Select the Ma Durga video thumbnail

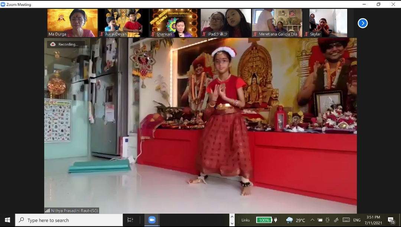(x=72, y=23)
